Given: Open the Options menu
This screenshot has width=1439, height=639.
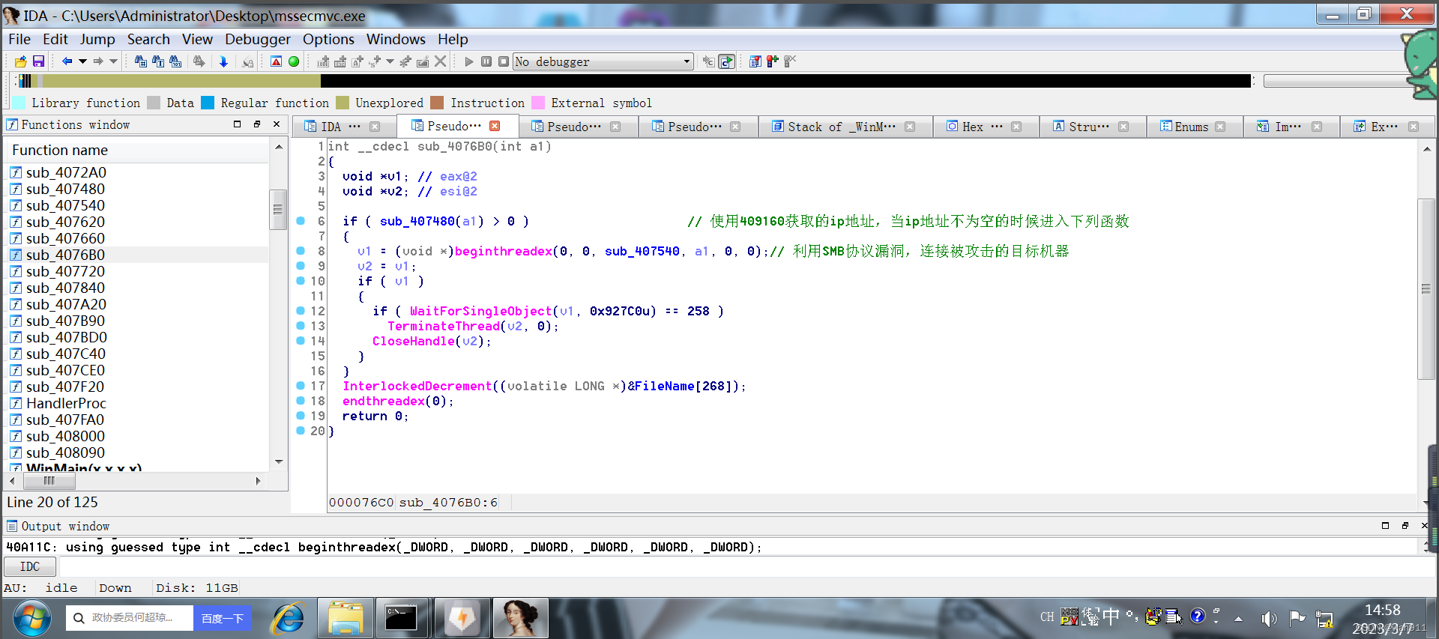Looking at the screenshot, I should [328, 39].
